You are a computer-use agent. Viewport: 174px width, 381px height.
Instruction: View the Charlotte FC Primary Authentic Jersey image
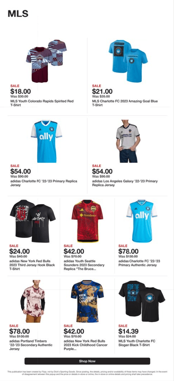[142, 221]
